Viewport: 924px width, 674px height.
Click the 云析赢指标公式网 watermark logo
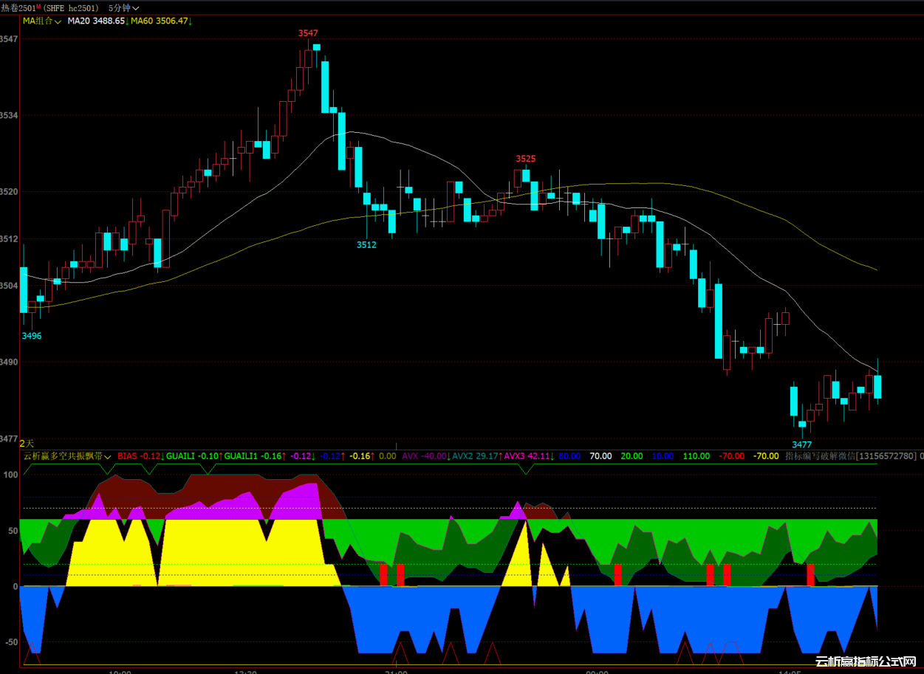[865, 662]
